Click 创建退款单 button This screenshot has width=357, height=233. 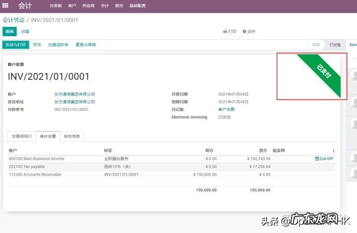(58, 45)
